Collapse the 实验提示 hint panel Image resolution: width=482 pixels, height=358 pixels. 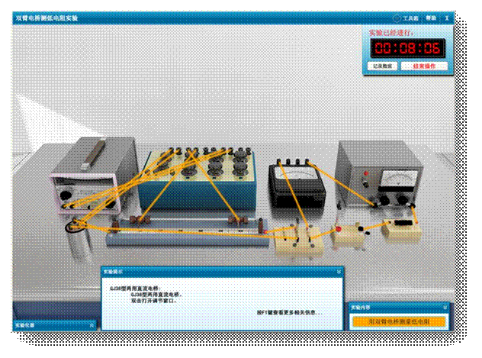338,271
